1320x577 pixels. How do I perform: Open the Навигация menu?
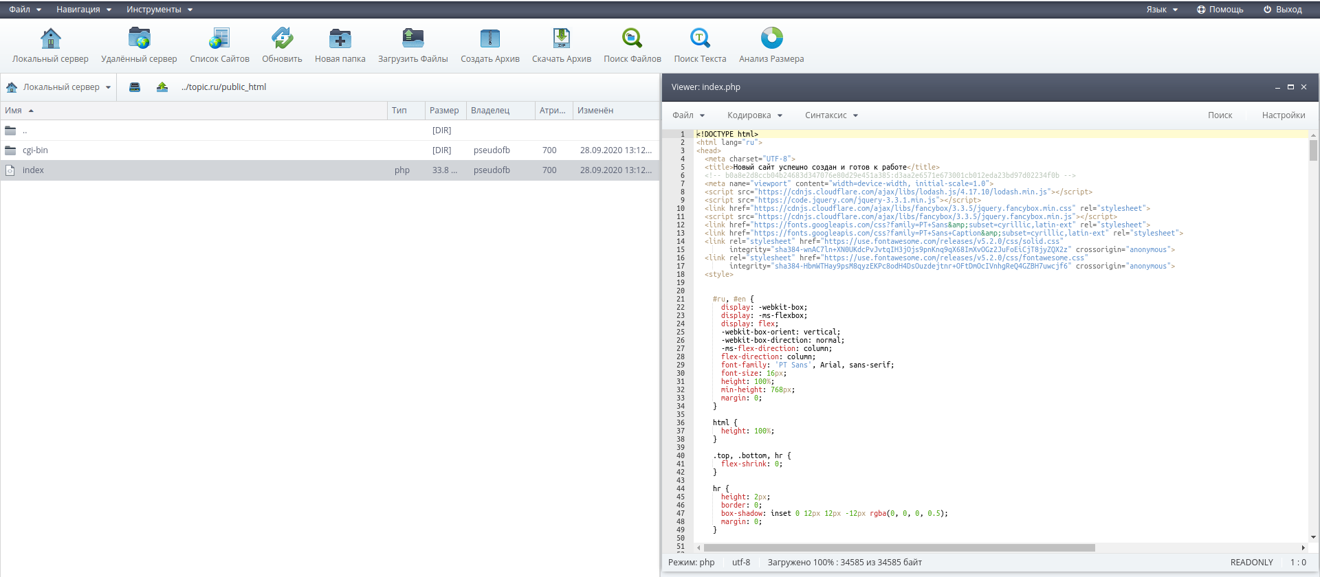click(83, 10)
